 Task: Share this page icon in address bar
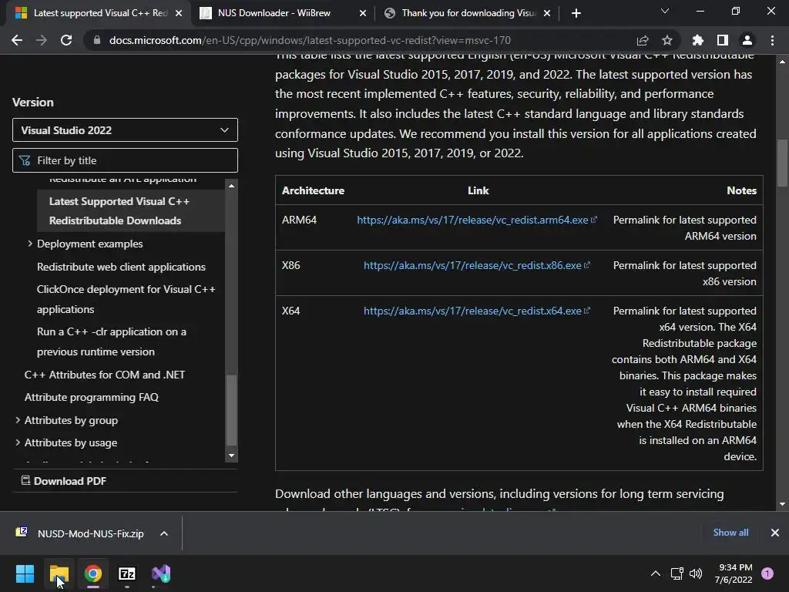(x=642, y=40)
